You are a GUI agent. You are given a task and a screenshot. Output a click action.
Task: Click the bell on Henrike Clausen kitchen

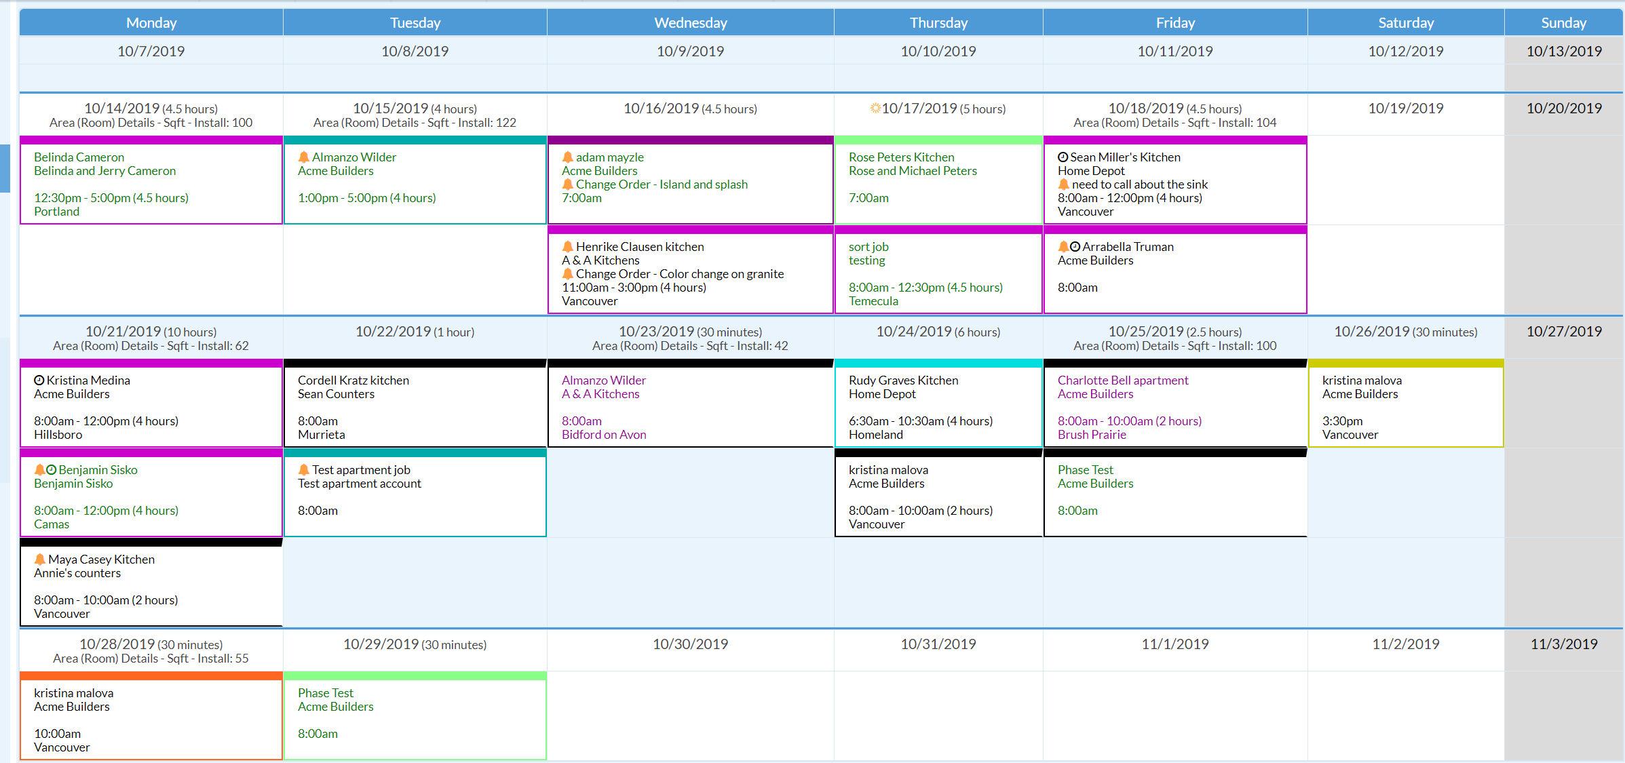(x=567, y=246)
